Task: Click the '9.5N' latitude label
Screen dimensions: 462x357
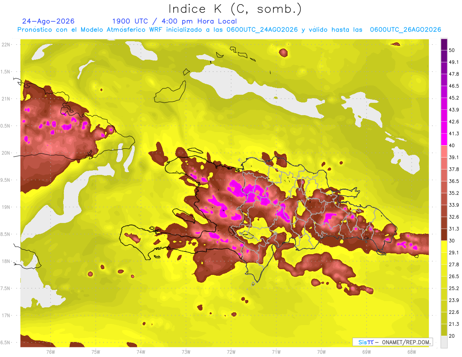Action: click(6, 180)
